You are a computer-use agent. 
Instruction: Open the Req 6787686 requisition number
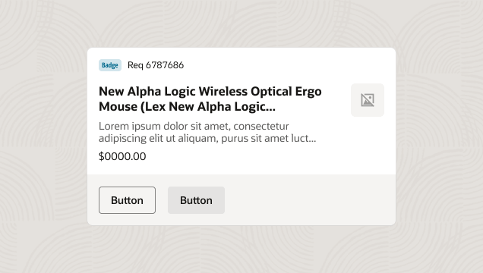(x=156, y=65)
